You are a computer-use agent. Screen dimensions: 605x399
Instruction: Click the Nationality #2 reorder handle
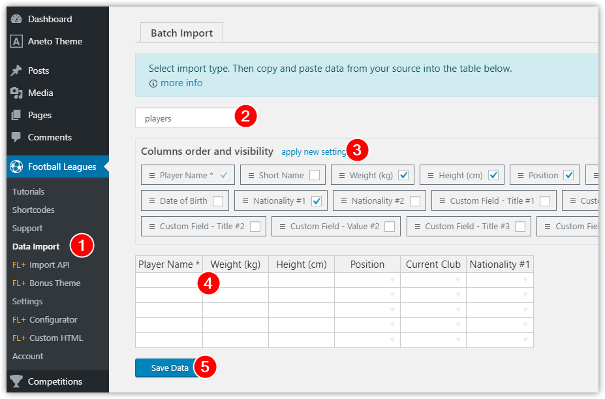344,201
